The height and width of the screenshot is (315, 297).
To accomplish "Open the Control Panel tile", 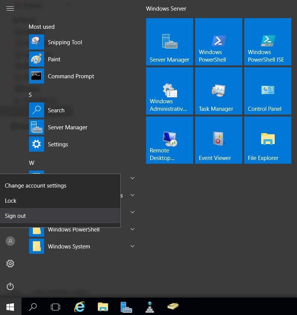I will click(268, 91).
